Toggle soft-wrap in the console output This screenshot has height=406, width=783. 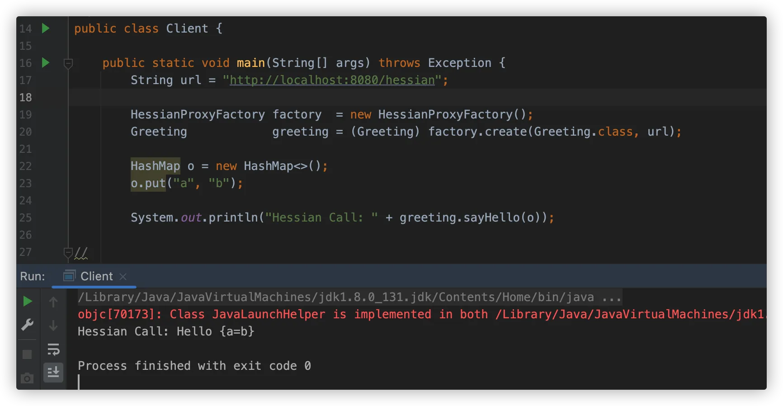point(53,349)
